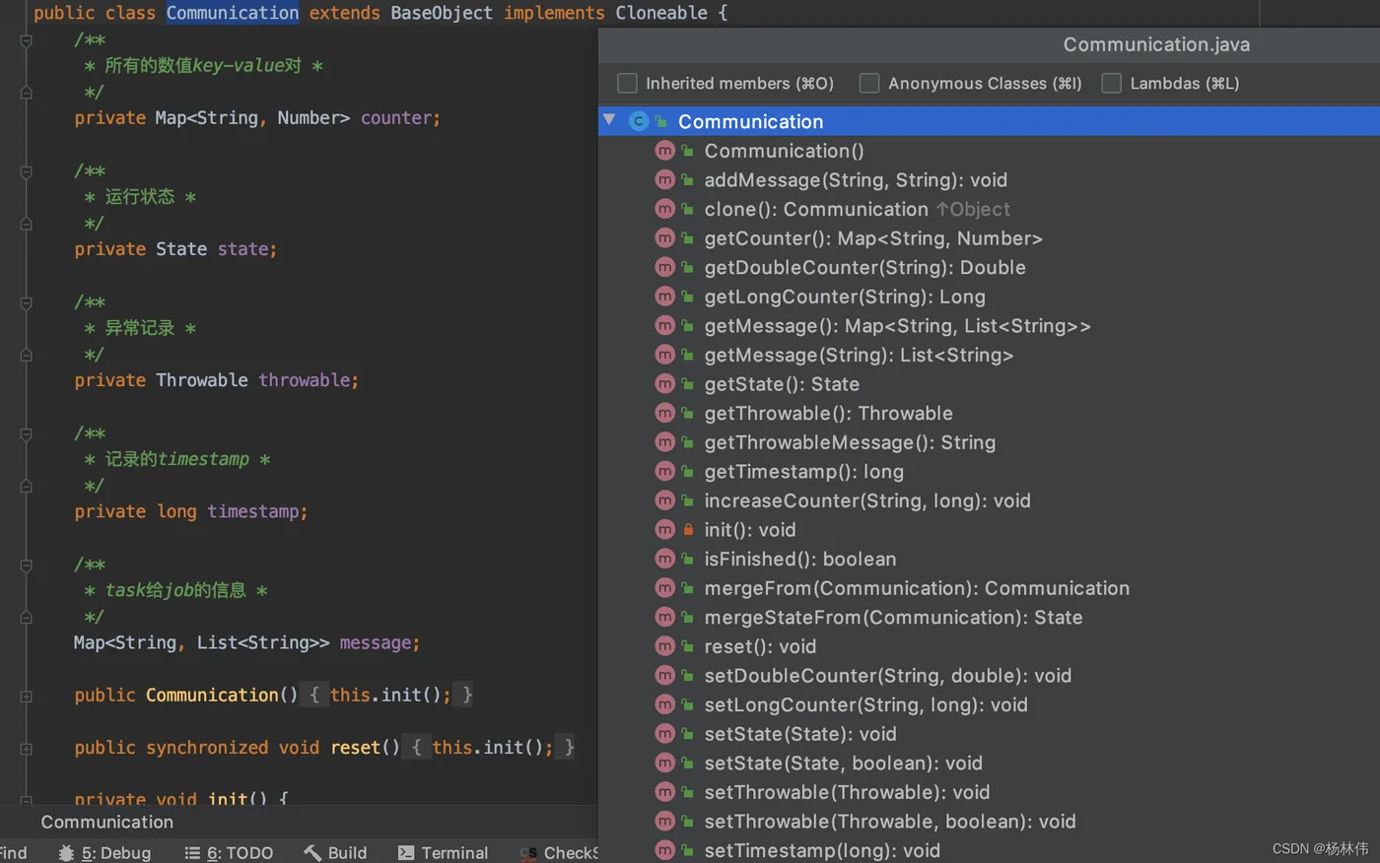Image resolution: width=1380 pixels, height=863 pixels.
Task: Click the Communication breadcrumb
Action: click(106, 822)
